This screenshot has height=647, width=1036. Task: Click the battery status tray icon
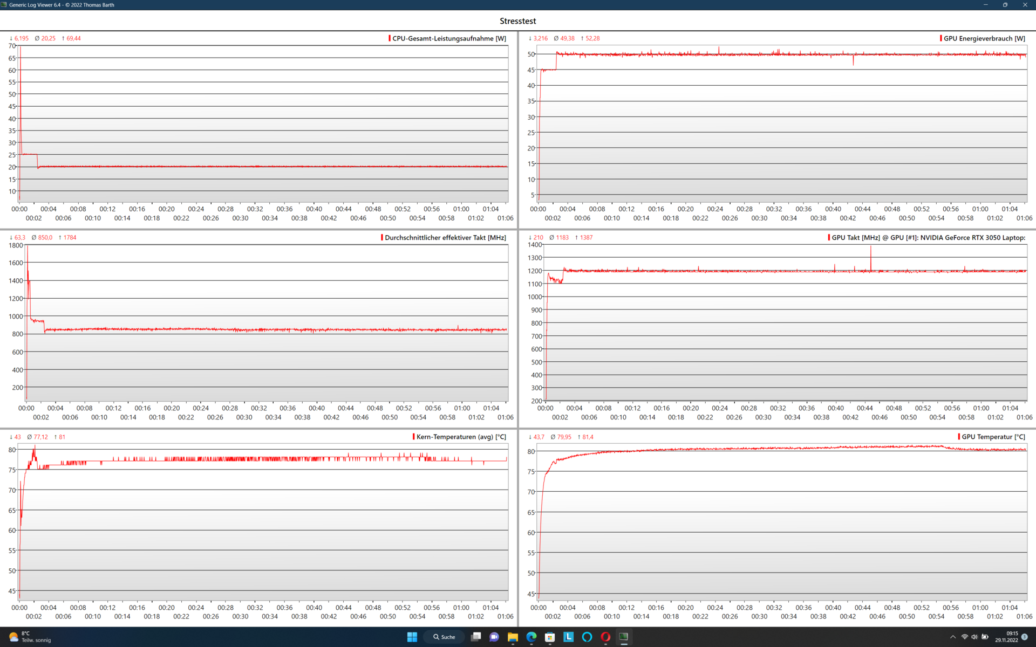pos(985,637)
